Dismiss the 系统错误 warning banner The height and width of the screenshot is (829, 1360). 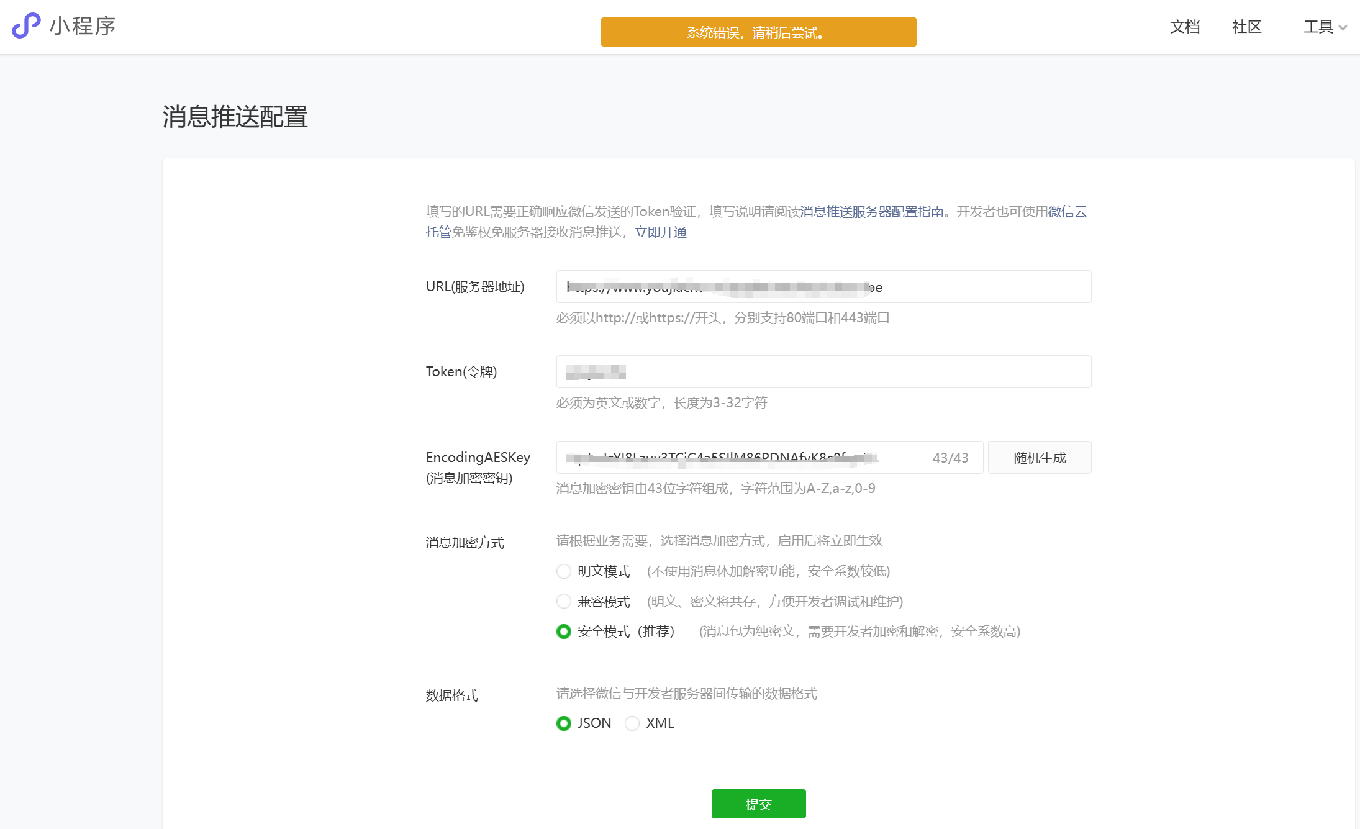[758, 32]
